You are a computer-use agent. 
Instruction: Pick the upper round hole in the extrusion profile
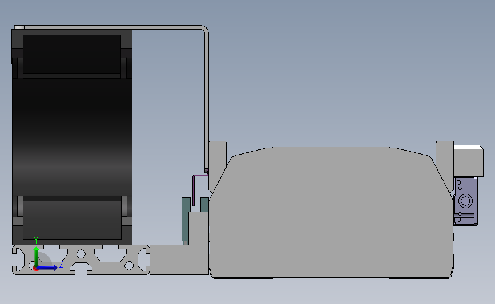point(81,254)
